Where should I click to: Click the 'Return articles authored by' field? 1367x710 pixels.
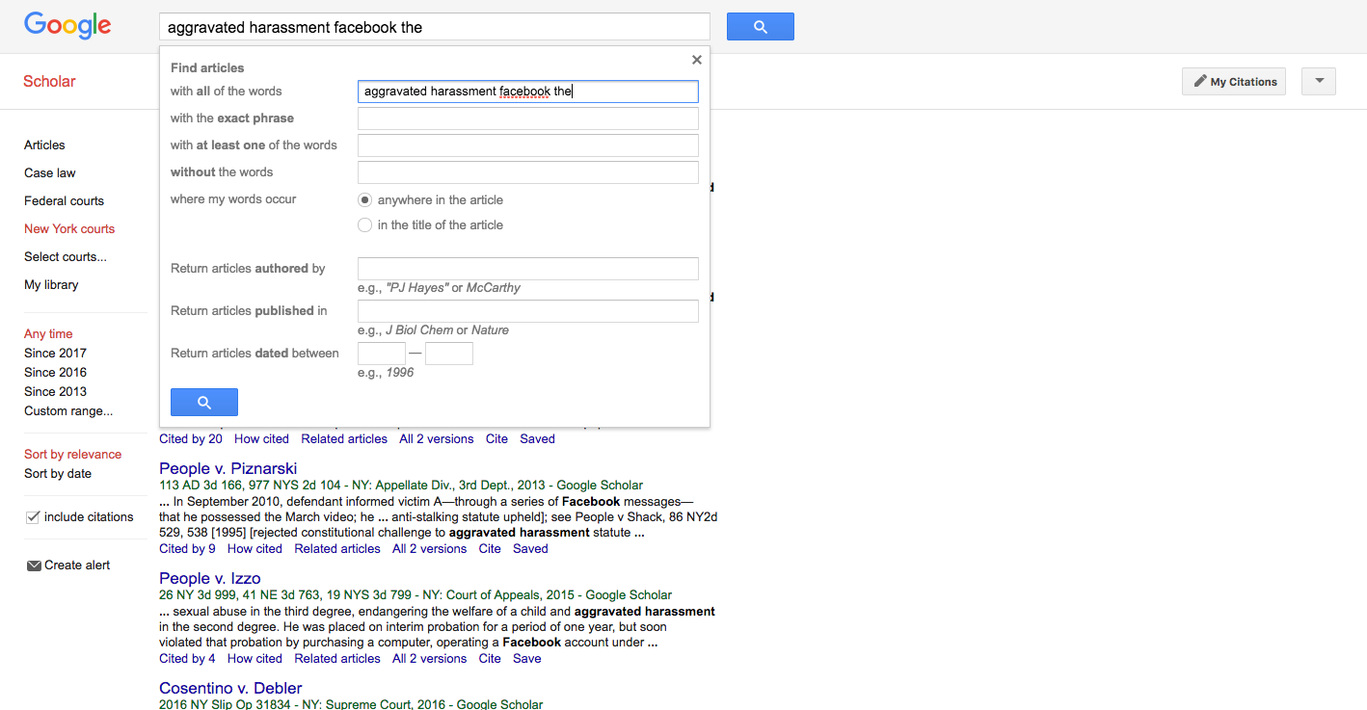527,269
